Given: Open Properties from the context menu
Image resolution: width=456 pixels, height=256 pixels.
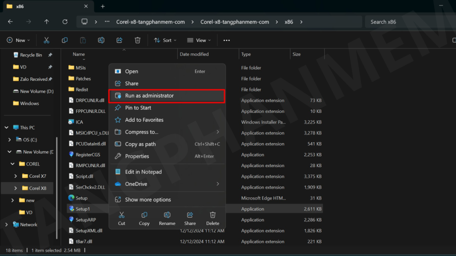Looking at the screenshot, I should click(137, 156).
